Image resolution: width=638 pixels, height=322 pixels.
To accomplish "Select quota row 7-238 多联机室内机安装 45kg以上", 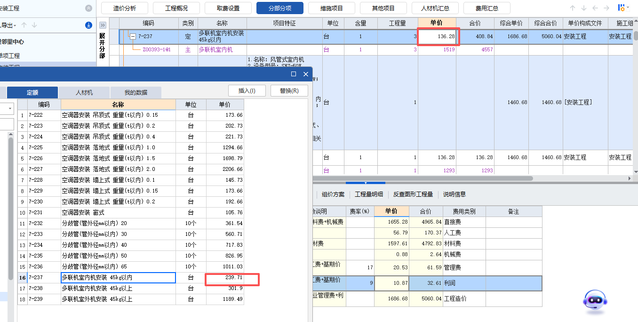I will pos(131,289).
